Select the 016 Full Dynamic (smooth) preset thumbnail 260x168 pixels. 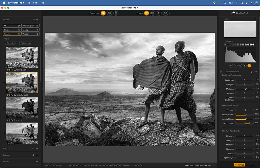[x=22, y=82]
